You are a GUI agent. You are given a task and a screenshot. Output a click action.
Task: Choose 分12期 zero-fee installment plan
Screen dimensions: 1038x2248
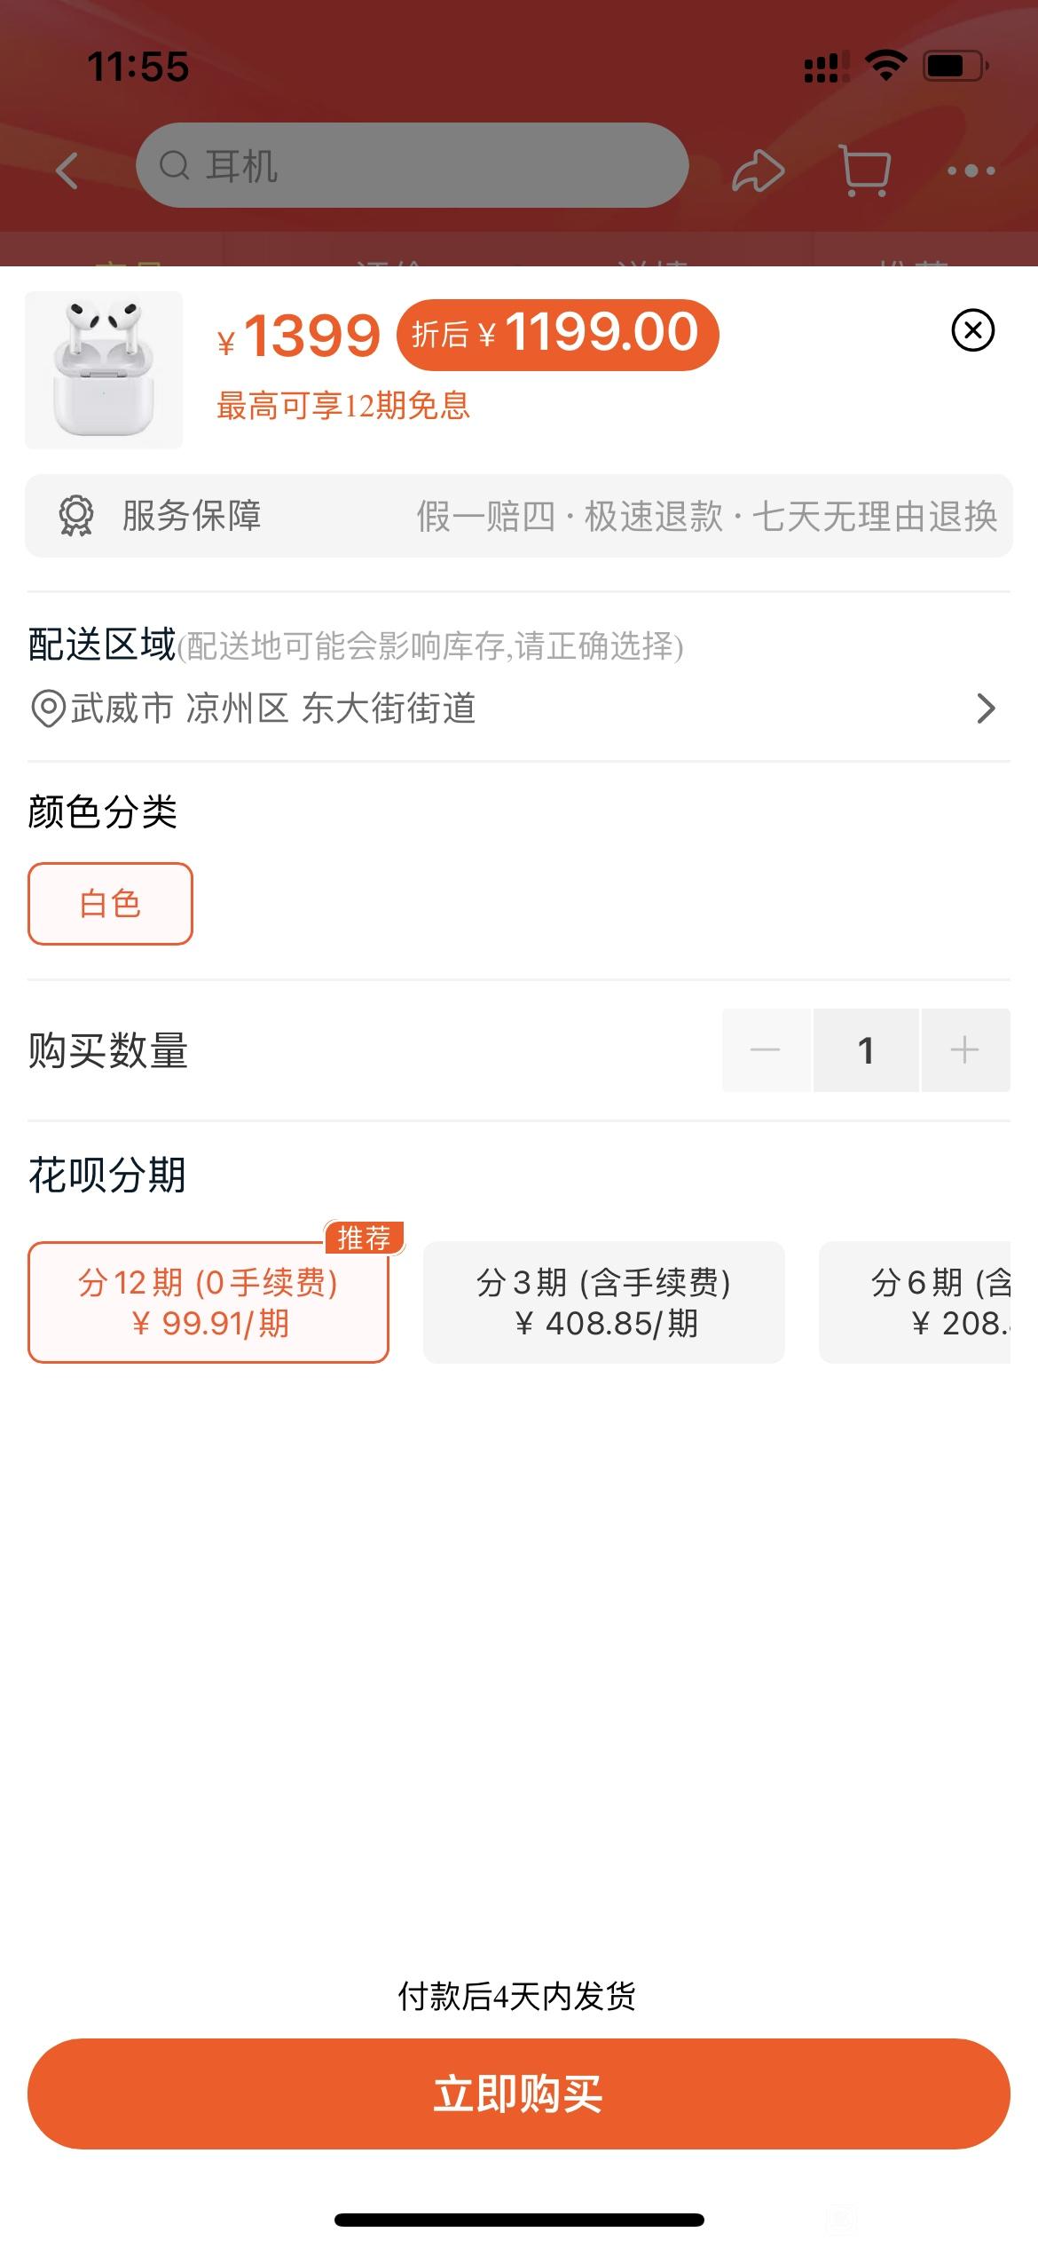pyautogui.click(x=208, y=1302)
